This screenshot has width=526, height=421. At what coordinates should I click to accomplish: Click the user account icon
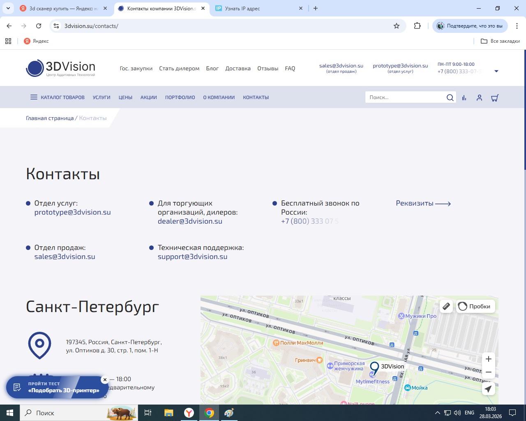click(479, 98)
